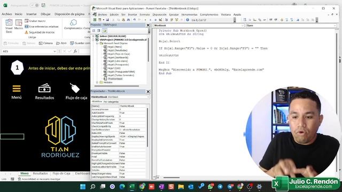Toggle Usar referencias relativas
This screenshot has height=192, width=342.
(42, 27)
